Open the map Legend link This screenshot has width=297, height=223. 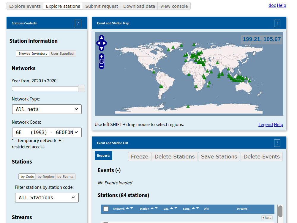265,125
